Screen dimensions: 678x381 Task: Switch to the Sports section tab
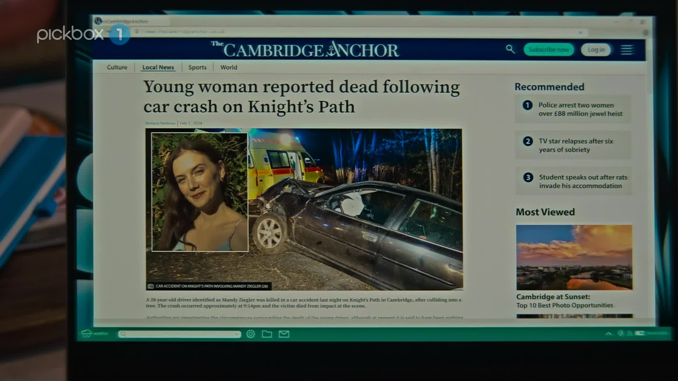pos(197,67)
